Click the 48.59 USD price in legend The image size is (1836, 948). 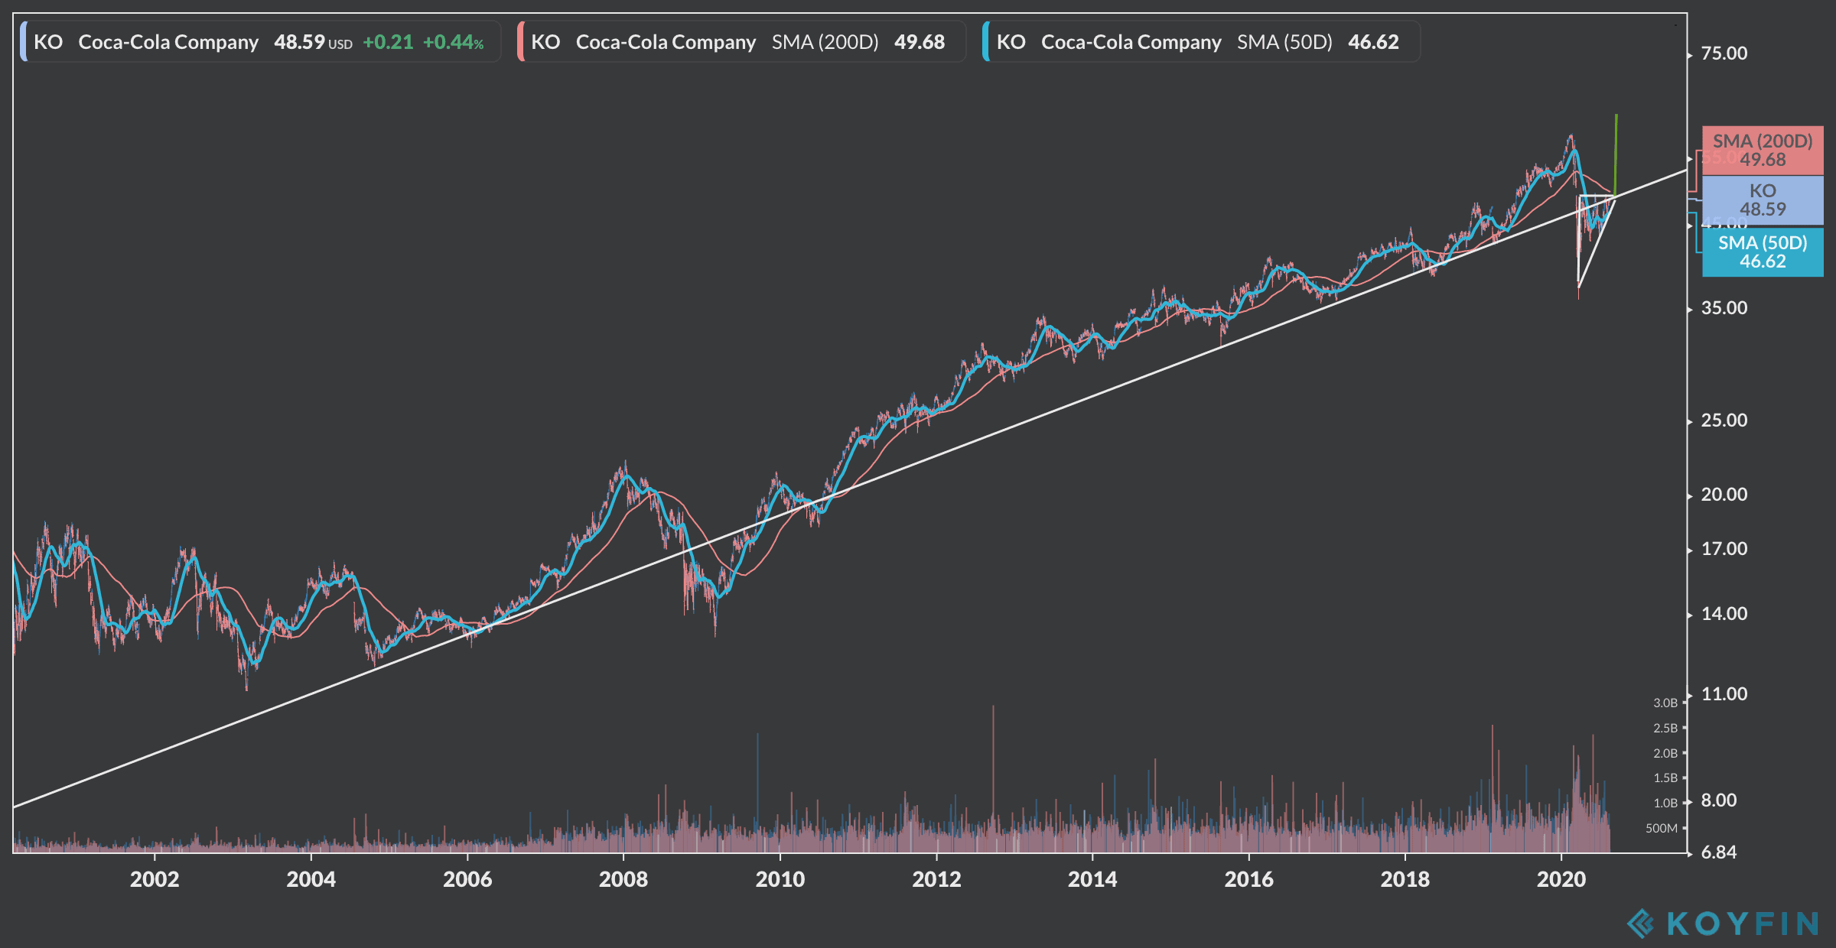(313, 42)
